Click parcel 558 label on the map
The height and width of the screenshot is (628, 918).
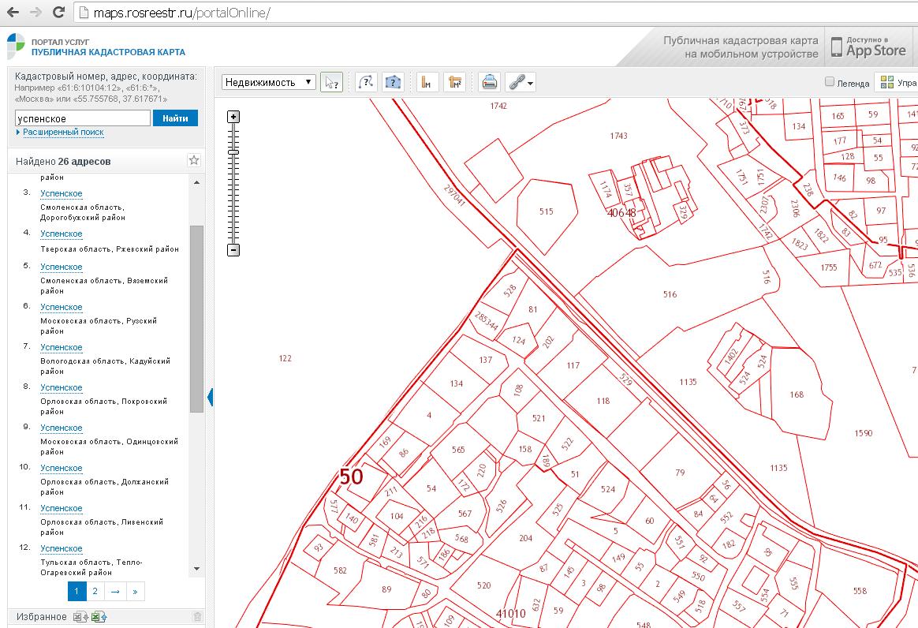[860, 591]
